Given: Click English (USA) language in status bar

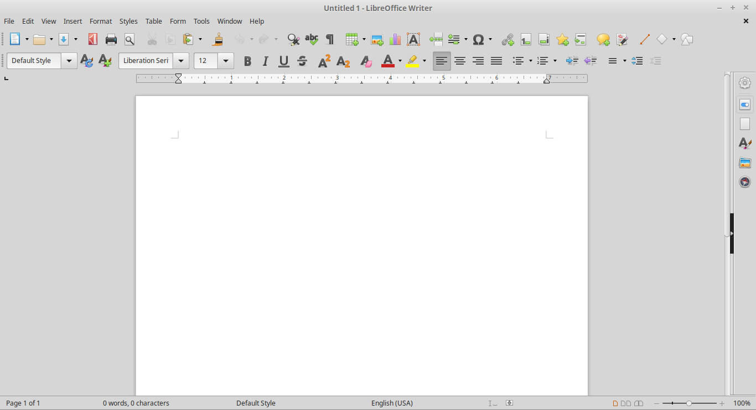Looking at the screenshot, I should click(392, 403).
